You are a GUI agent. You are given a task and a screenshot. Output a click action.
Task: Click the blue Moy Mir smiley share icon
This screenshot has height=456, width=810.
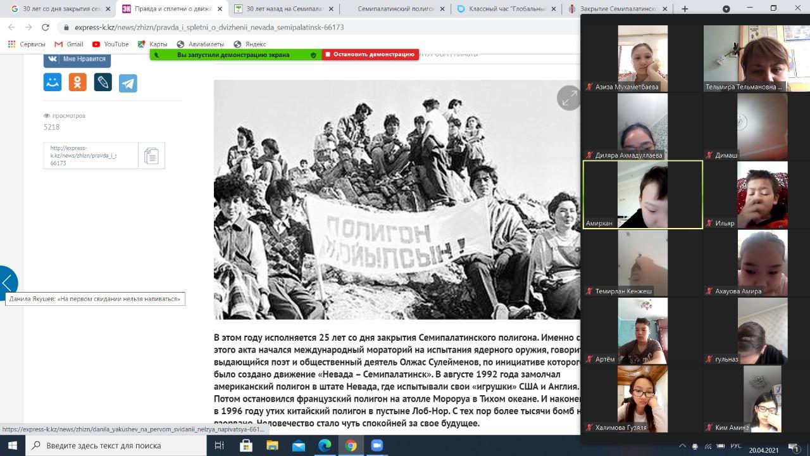[53, 82]
